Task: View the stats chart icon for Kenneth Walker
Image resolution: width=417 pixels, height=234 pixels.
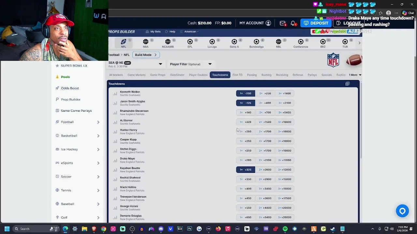Action: click(x=115, y=94)
